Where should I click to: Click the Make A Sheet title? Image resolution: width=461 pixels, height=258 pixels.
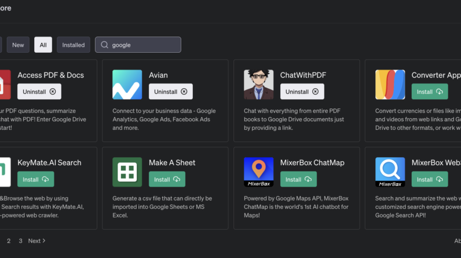pos(172,163)
